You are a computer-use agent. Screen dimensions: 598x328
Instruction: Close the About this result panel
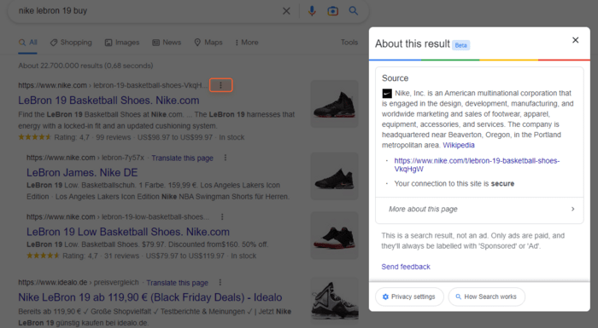(x=576, y=40)
